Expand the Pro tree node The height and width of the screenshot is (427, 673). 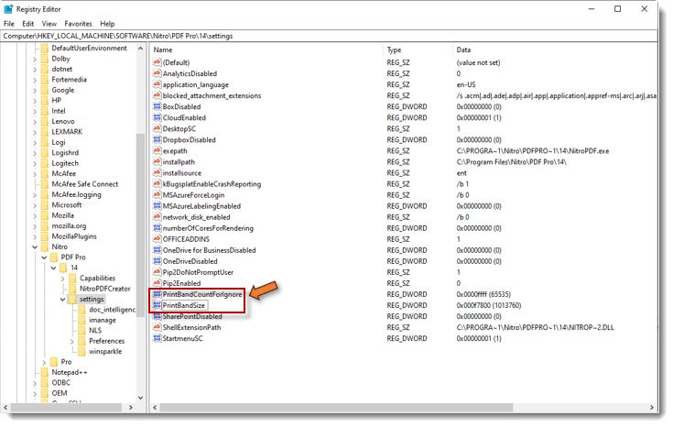point(44,362)
